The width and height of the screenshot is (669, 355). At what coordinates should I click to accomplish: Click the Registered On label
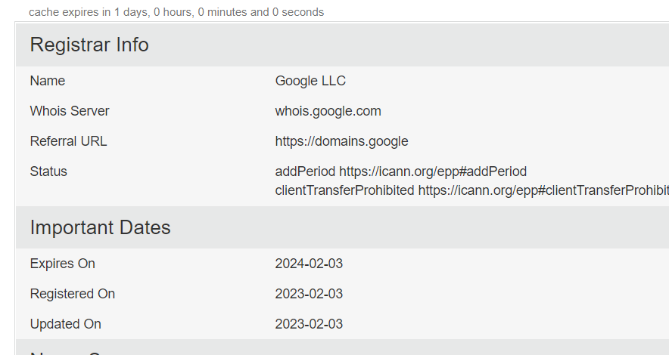pos(73,294)
